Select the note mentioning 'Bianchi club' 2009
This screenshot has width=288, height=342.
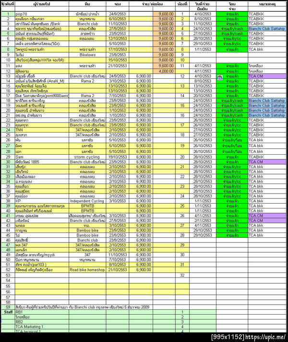coord(83,307)
